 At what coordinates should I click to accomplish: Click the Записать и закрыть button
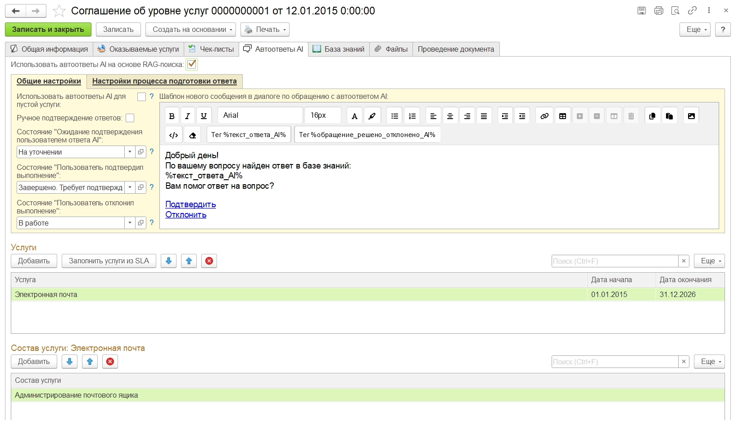click(48, 30)
